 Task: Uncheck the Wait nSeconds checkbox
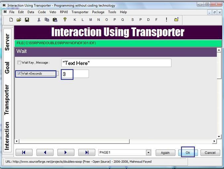coord(19,74)
